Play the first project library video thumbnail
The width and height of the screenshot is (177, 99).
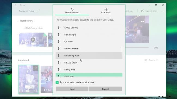coord(33,40)
